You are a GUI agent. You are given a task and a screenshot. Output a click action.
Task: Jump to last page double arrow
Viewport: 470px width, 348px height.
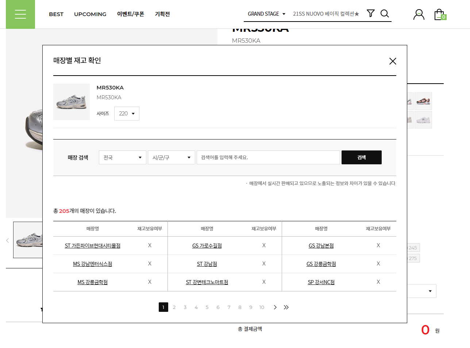[x=286, y=307]
